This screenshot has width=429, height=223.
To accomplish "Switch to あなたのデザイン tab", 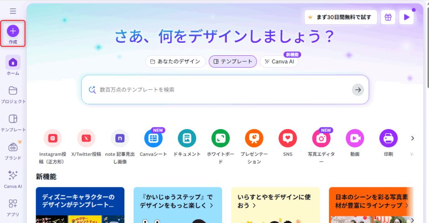I will [x=176, y=62].
